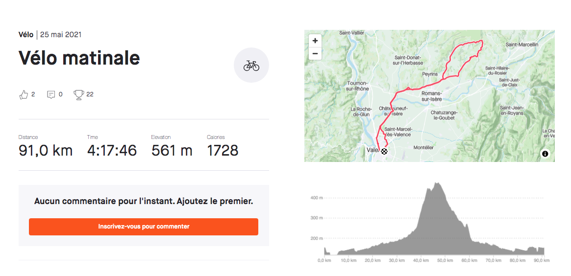
Task: Click the elevation profile peak
Action: [436, 184]
